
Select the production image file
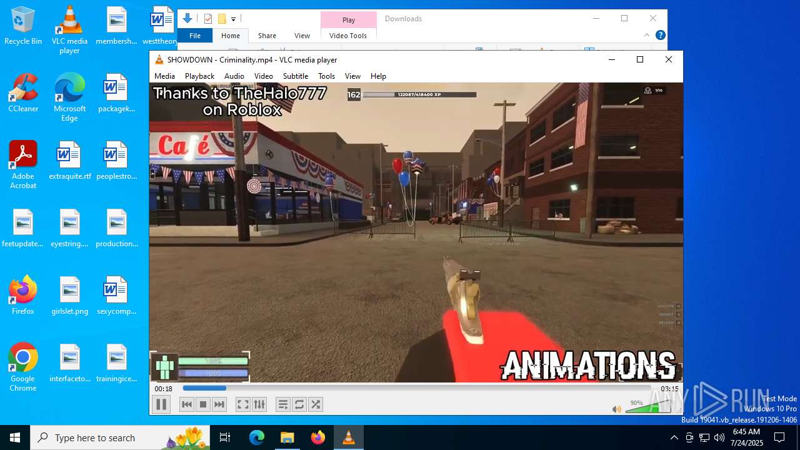[x=116, y=229]
